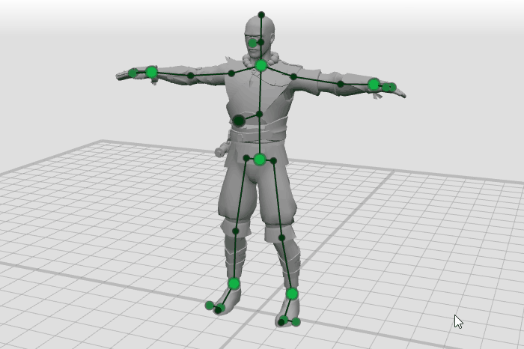Screen dimensions: 524x349
Task: Select the knee joint of the leg on the right
Action: click(x=281, y=237)
